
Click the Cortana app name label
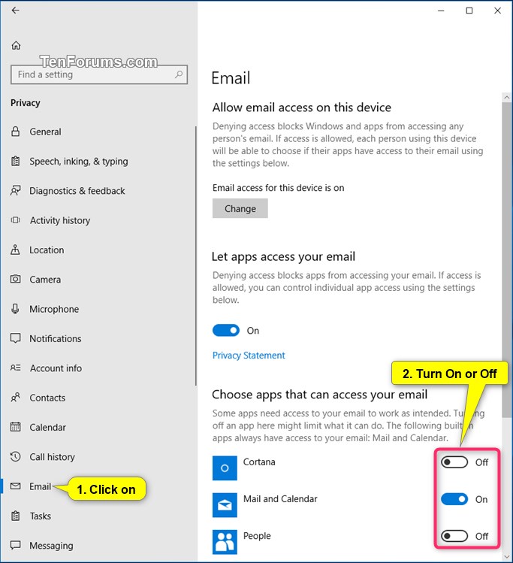point(259,462)
